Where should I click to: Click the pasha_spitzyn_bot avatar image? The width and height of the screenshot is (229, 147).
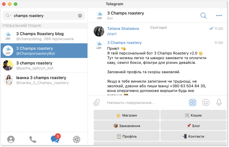pyautogui.click(x=8, y=65)
